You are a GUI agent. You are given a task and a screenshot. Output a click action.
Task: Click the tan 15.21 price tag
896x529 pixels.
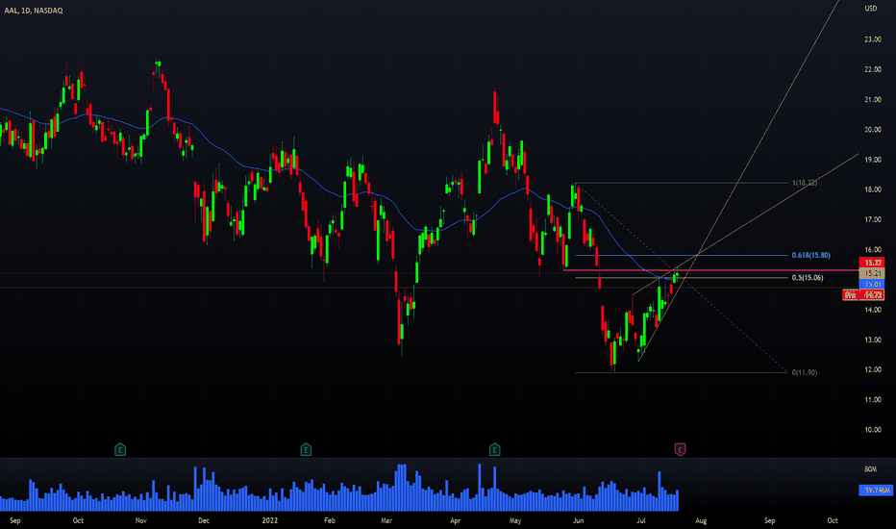872,274
